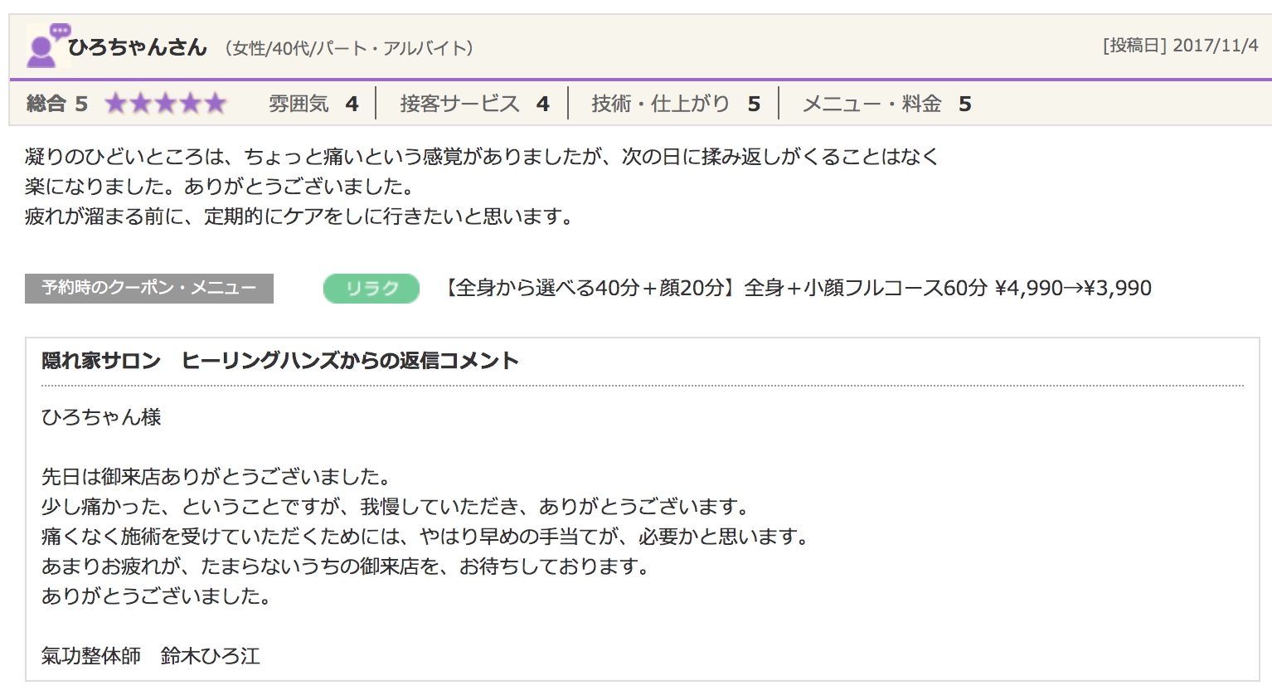
Task: Click reviewer details 女性/40代/パート・アルバイト
Action: pos(349,48)
